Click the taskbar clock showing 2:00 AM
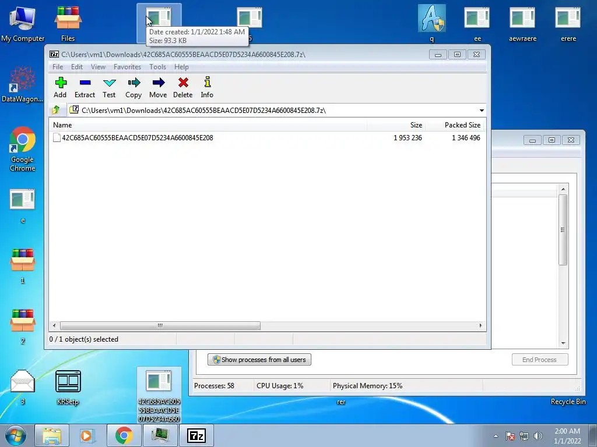Screen dimensions: 597x447 pyautogui.click(x=567, y=436)
